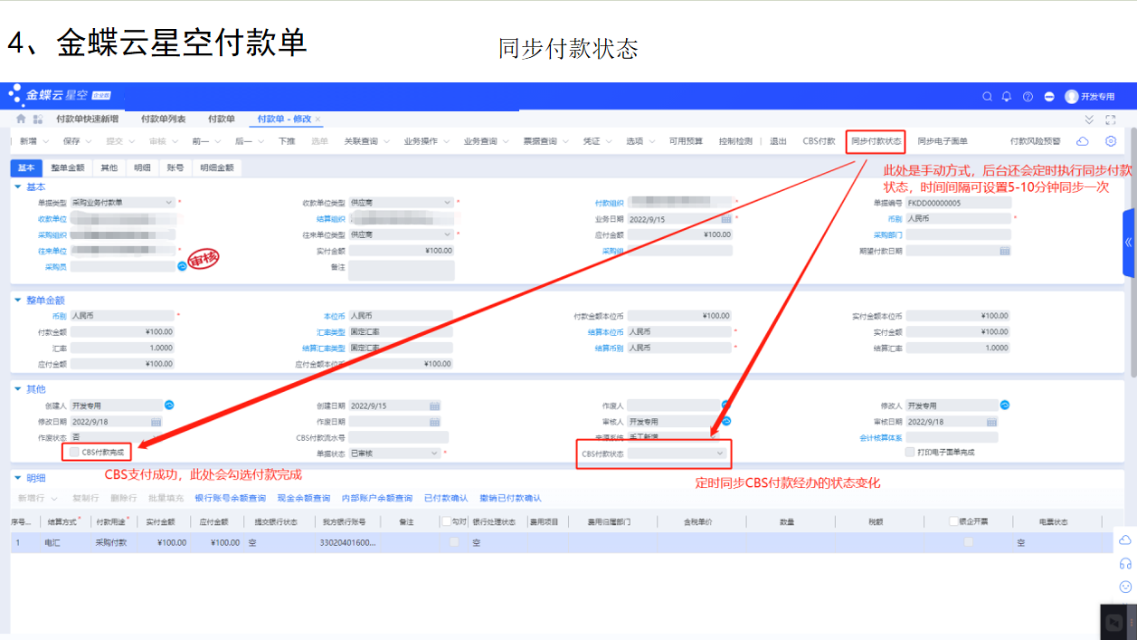The height and width of the screenshot is (640, 1137).
Task: Open notifications bell in header
Action: [1007, 96]
